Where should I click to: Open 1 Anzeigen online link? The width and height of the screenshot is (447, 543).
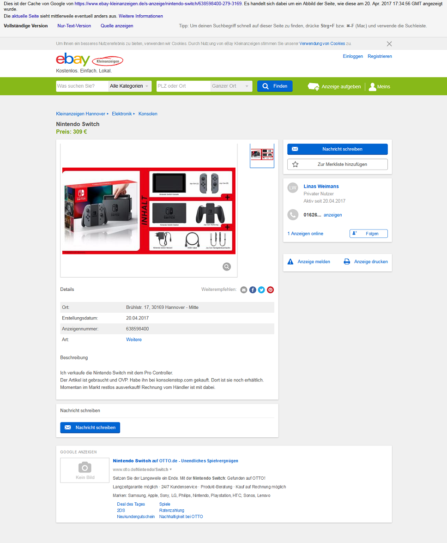(x=305, y=234)
